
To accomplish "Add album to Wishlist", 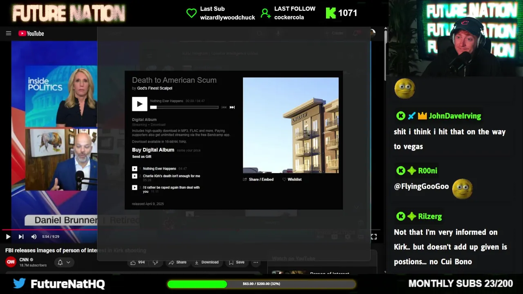I will 292,179.
